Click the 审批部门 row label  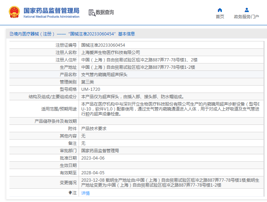(x=68, y=150)
